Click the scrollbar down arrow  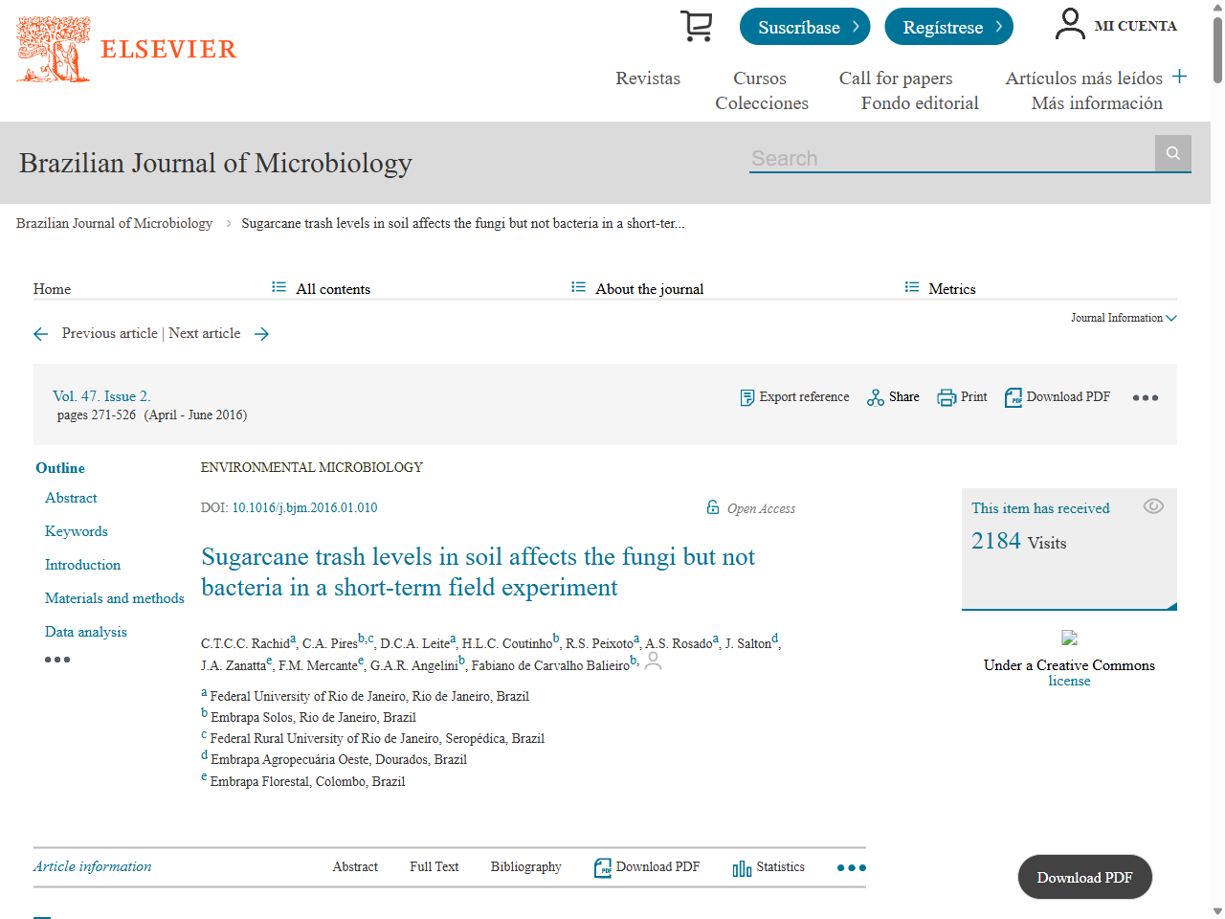tap(1217, 911)
